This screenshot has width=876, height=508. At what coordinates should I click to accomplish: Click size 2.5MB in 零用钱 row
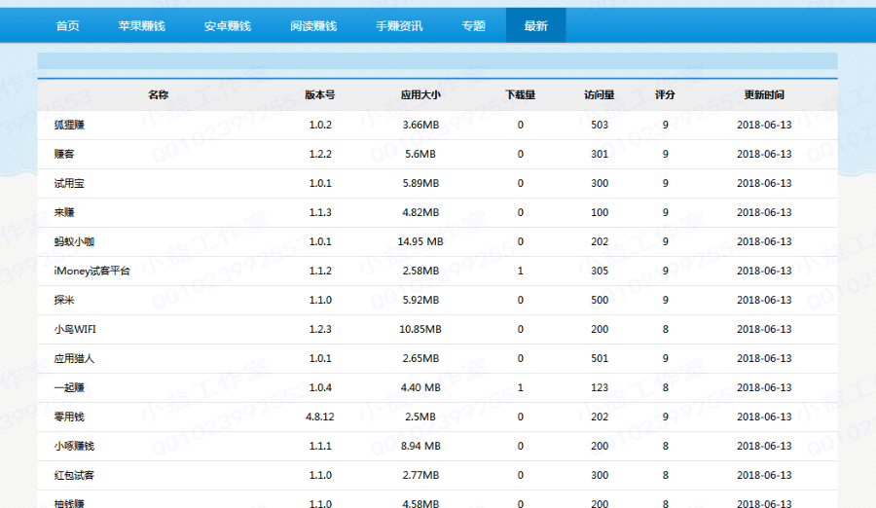tap(420, 417)
